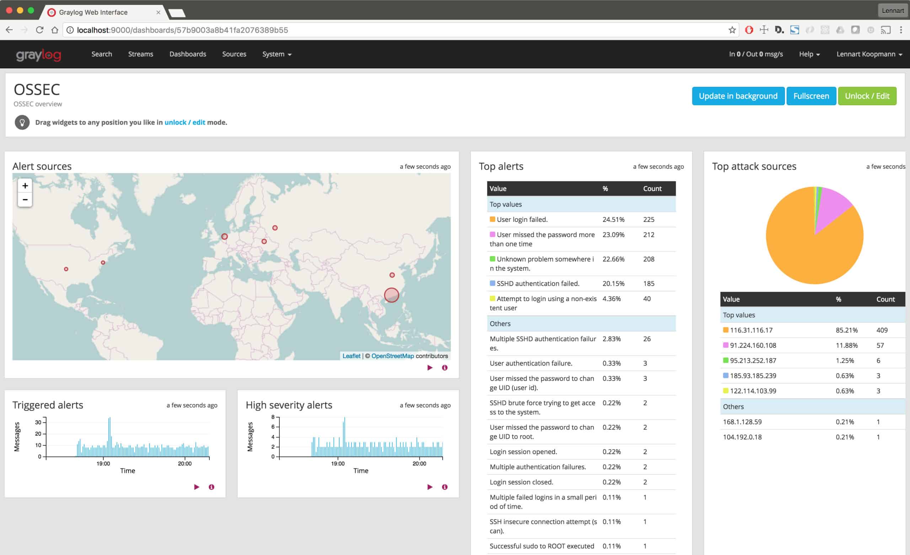Select the 116.31.116.17 row

813,330
